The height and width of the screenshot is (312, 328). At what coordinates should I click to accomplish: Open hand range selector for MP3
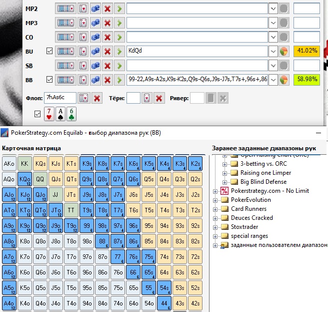(x=65, y=23)
